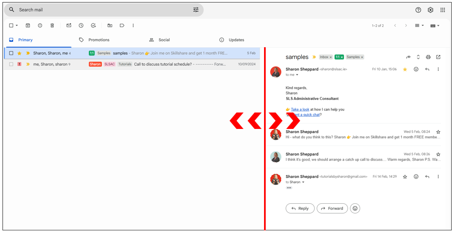
Task: Print the samples conversation
Action: coord(428,57)
